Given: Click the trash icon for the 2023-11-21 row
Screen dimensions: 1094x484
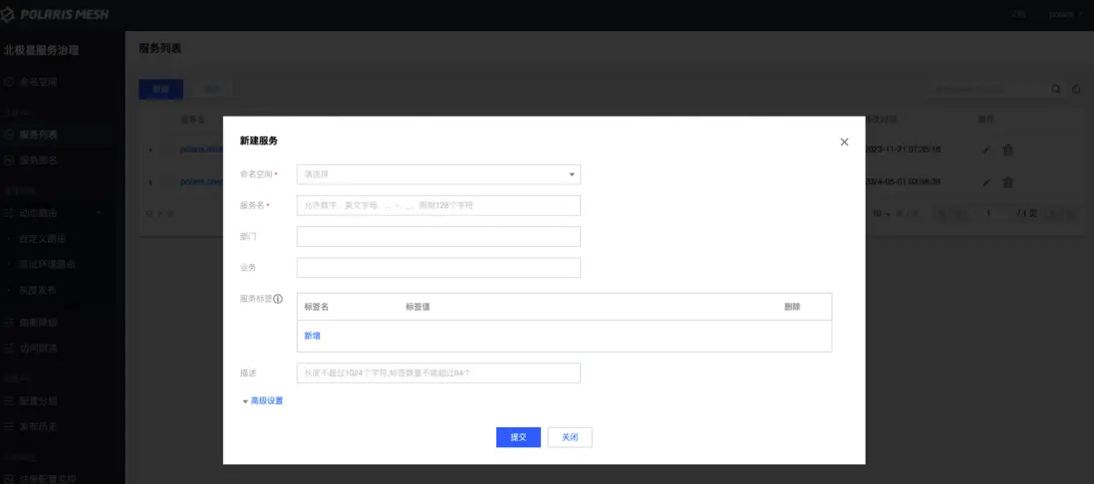Looking at the screenshot, I should click(1007, 149).
